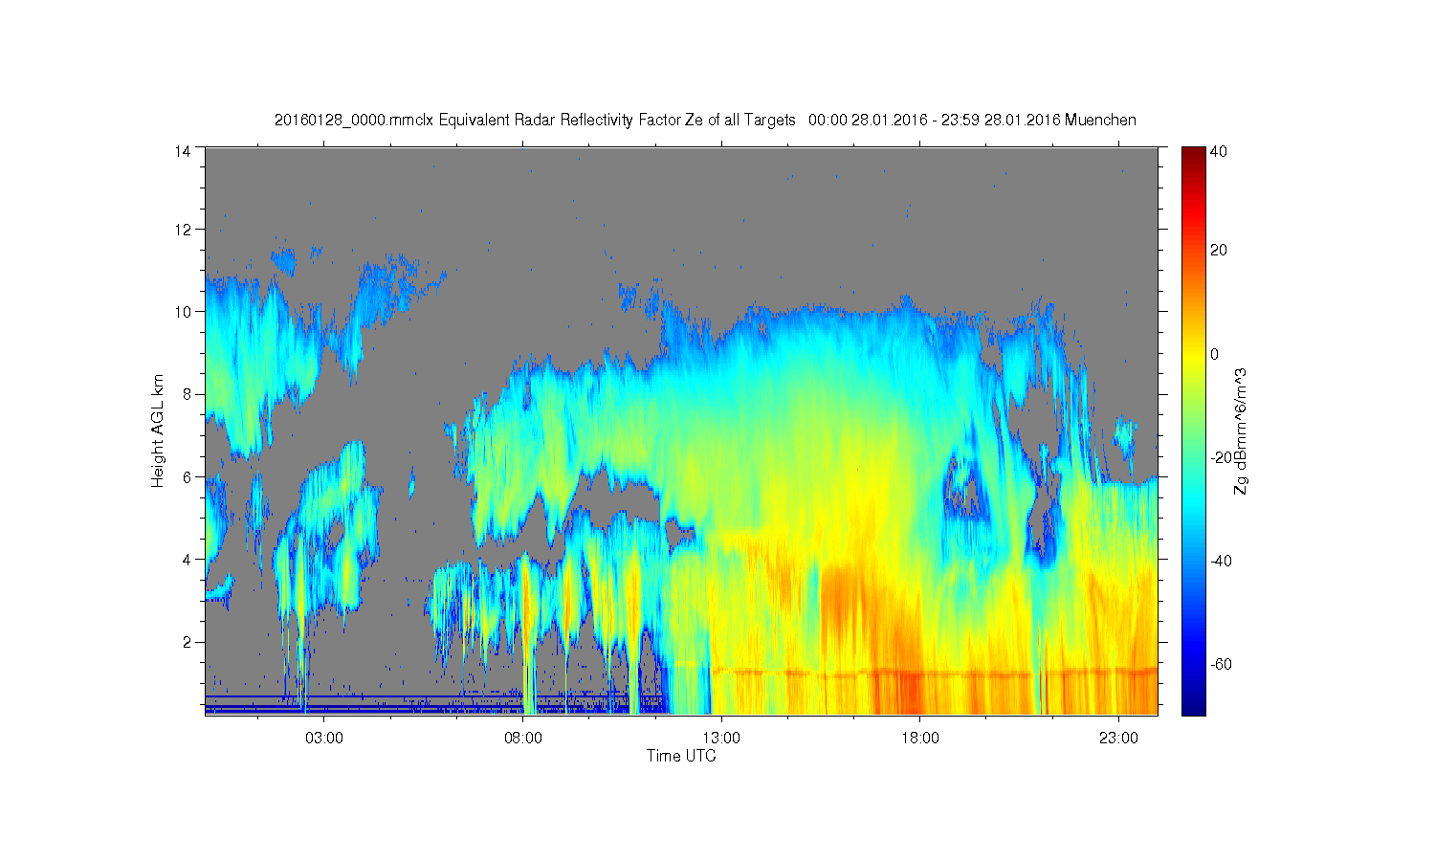Click the reflectivity color scale bar
This screenshot has width=1435, height=861.
[x=1193, y=430]
